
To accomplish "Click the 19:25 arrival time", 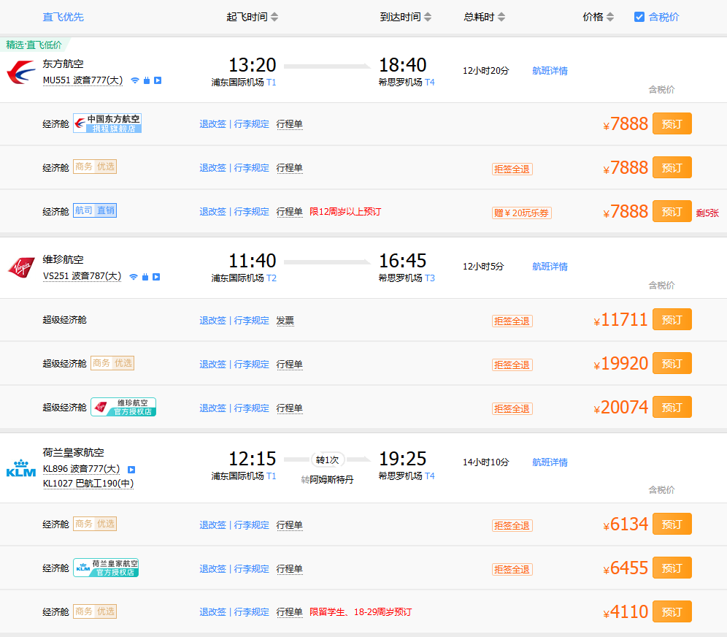I will coord(403,459).
